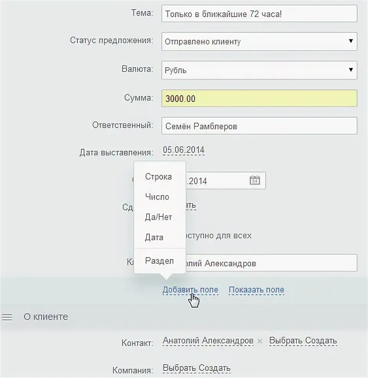Select Дата in the field type menu
This screenshot has width=368, height=378.
click(x=154, y=238)
